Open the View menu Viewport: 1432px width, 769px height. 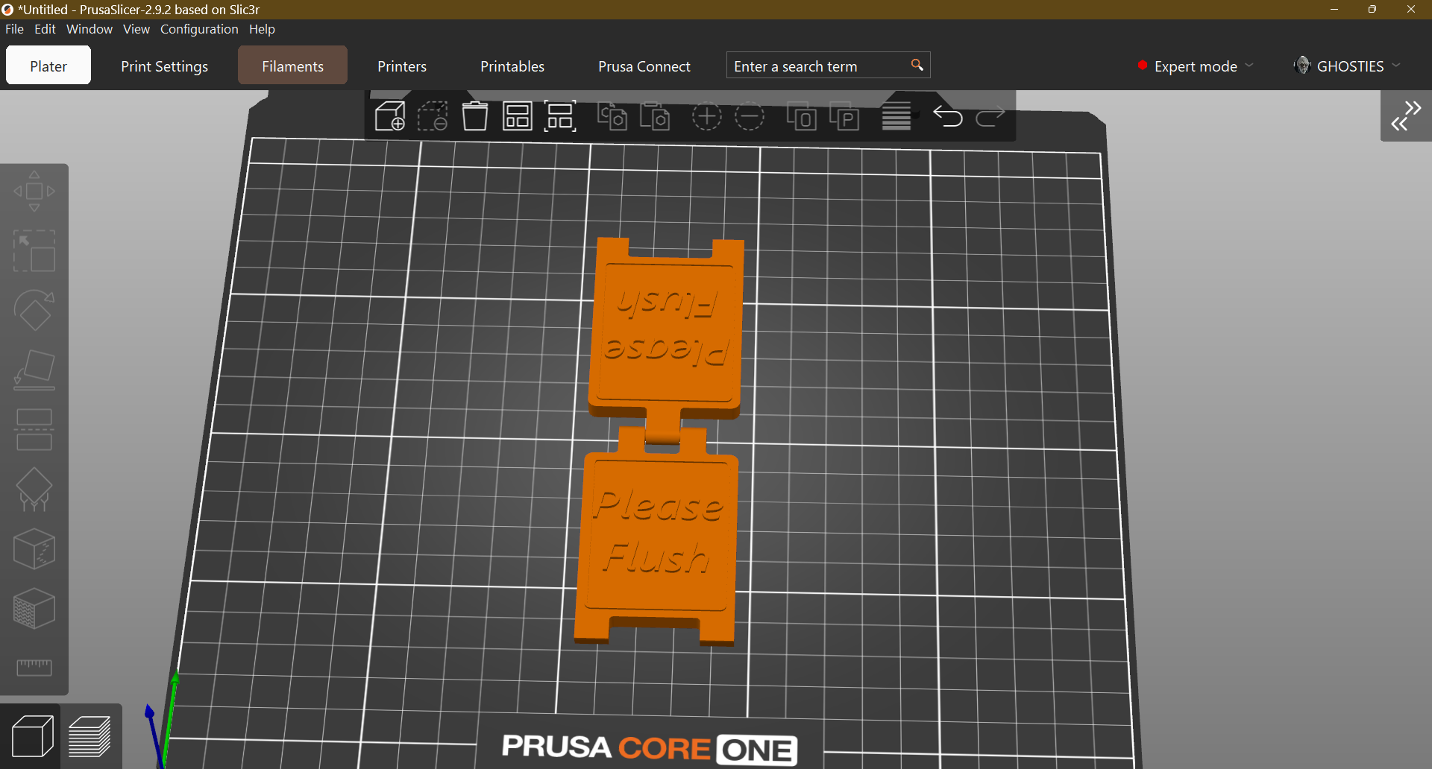136,29
